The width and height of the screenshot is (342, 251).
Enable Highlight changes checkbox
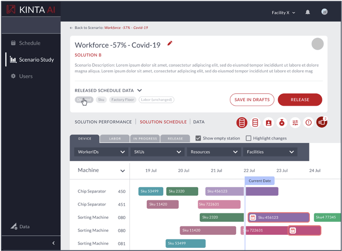(248, 138)
